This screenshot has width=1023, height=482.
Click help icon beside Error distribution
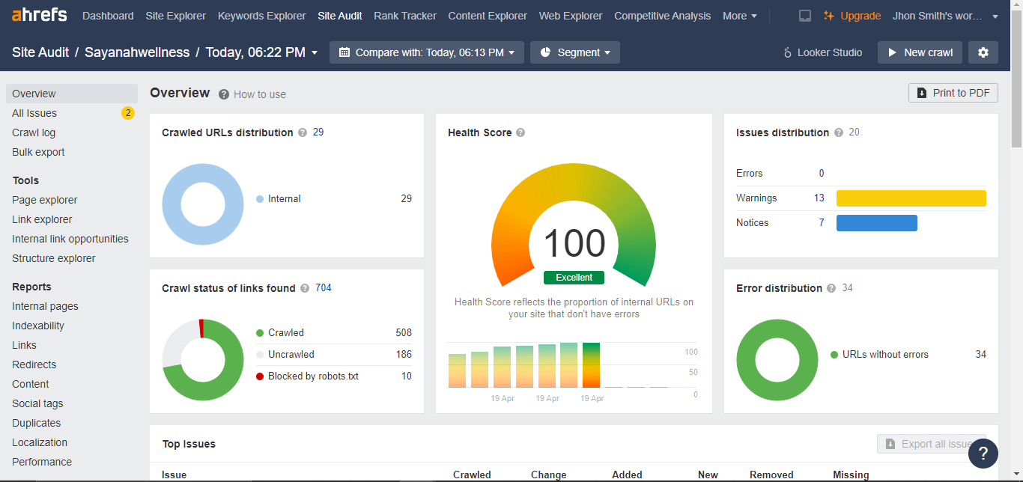pos(831,288)
